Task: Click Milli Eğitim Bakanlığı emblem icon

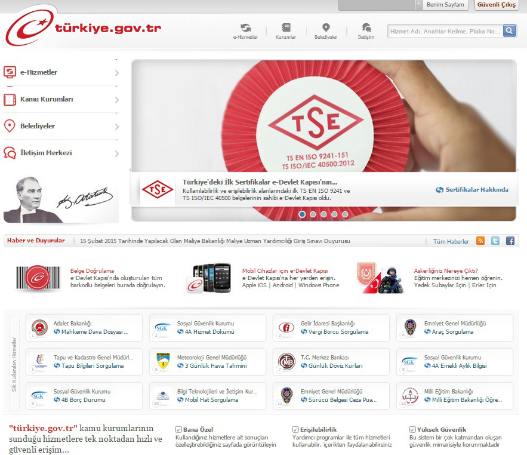Action: pos(410,396)
